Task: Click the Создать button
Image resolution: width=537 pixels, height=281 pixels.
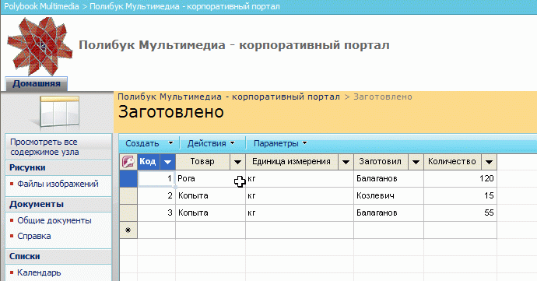Action: tap(142, 143)
